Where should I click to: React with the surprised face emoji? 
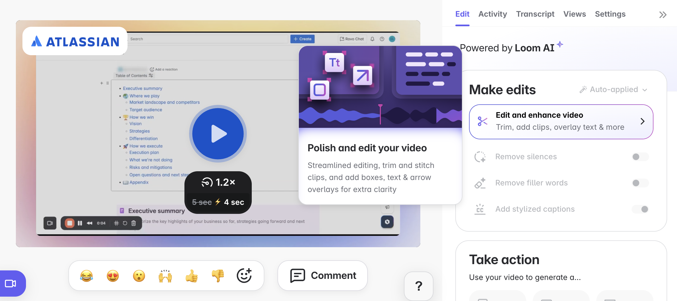[x=139, y=276]
